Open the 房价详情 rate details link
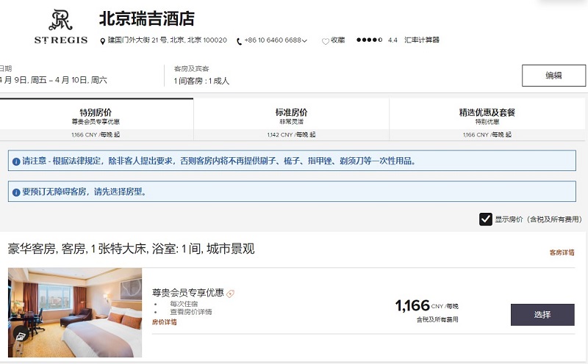 click(x=164, y=322)
